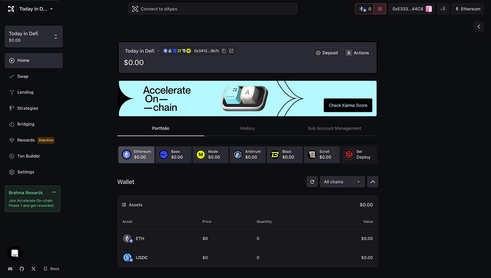
Task: Open the account address in an external explorer
Action: point(231,51)
